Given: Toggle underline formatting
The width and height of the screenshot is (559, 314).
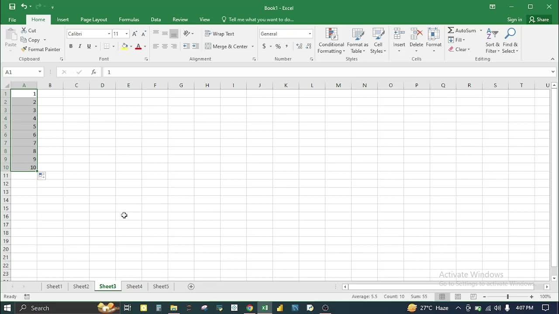Looking at the screenshot, I should coord(89,46).
